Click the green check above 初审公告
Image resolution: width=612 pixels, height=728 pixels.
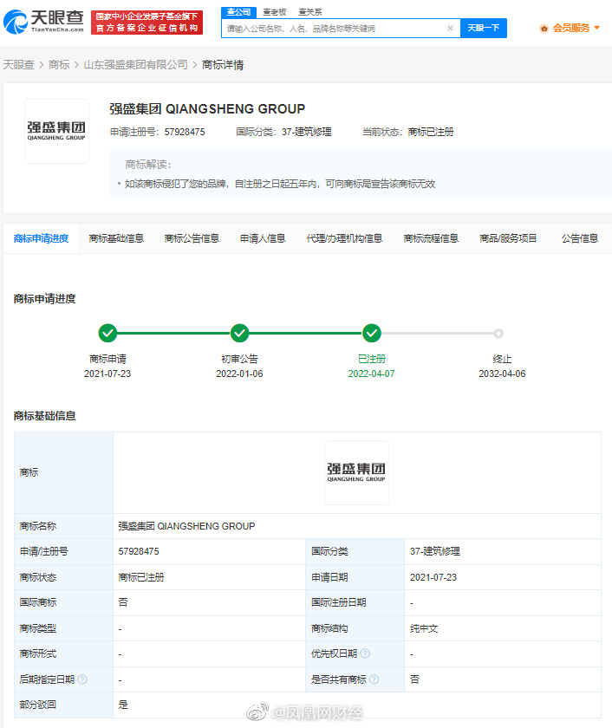tap(239, 333)
